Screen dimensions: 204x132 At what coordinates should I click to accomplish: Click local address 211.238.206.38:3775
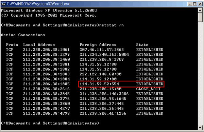pyautogui.click(x=47, y=99)
